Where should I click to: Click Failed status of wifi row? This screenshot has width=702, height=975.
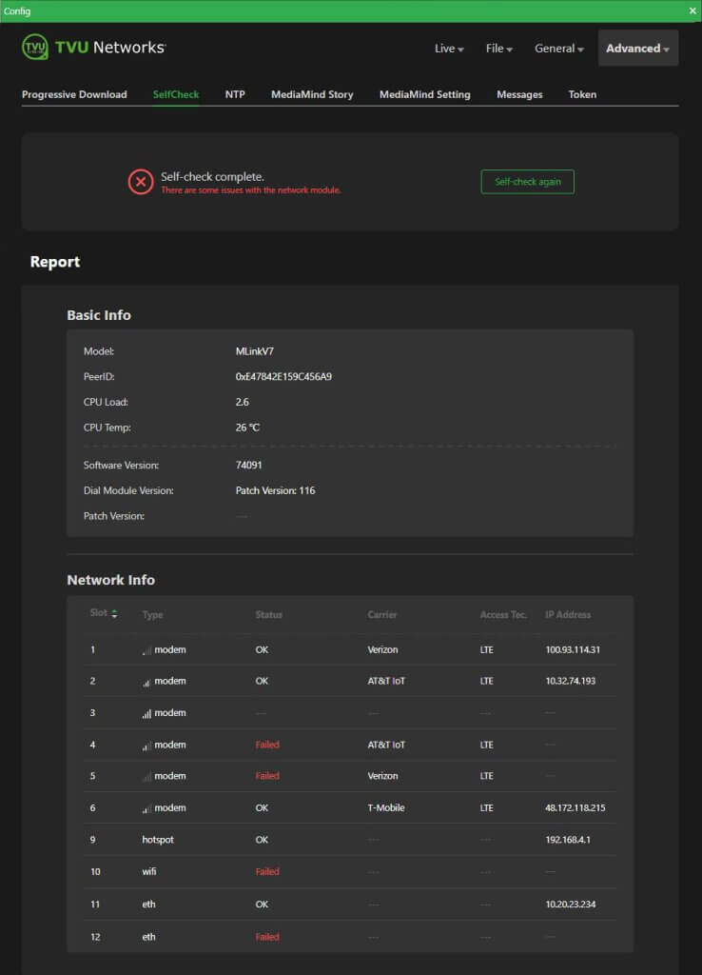(x=267, y=872)
